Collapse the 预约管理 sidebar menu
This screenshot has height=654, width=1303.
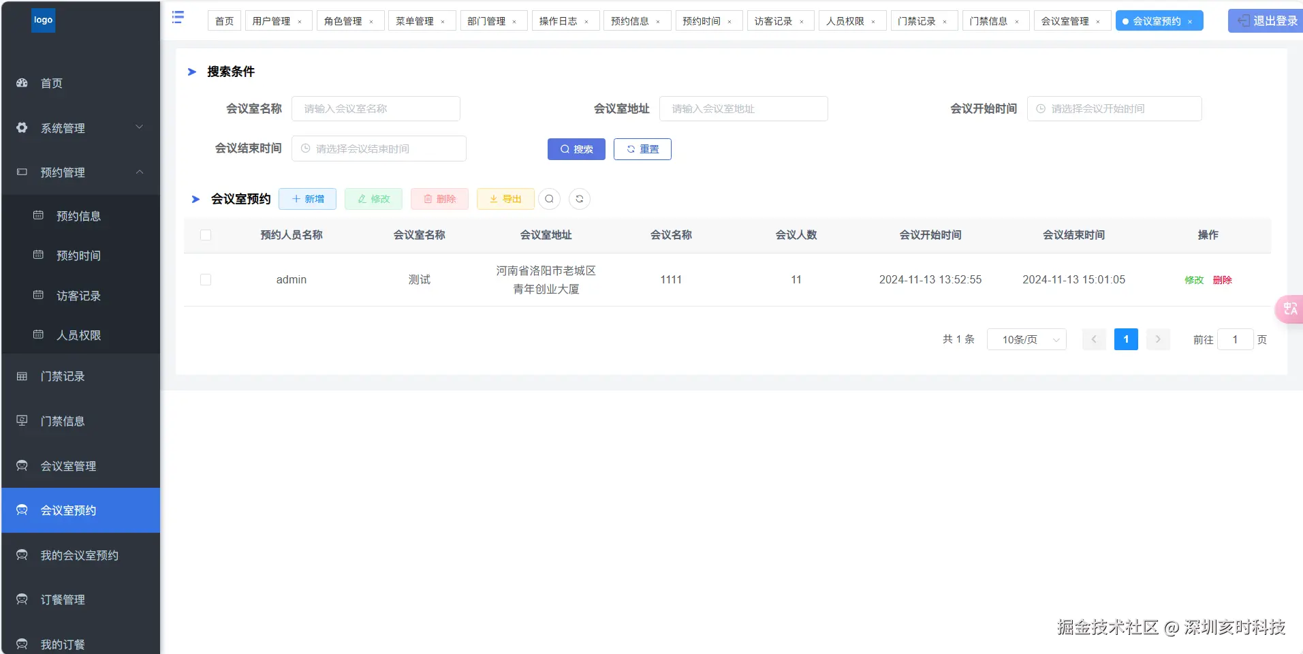(x=81, y=172)
